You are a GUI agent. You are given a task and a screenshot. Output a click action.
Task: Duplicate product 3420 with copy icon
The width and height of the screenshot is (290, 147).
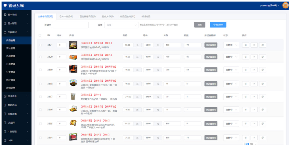click(263, 57)
